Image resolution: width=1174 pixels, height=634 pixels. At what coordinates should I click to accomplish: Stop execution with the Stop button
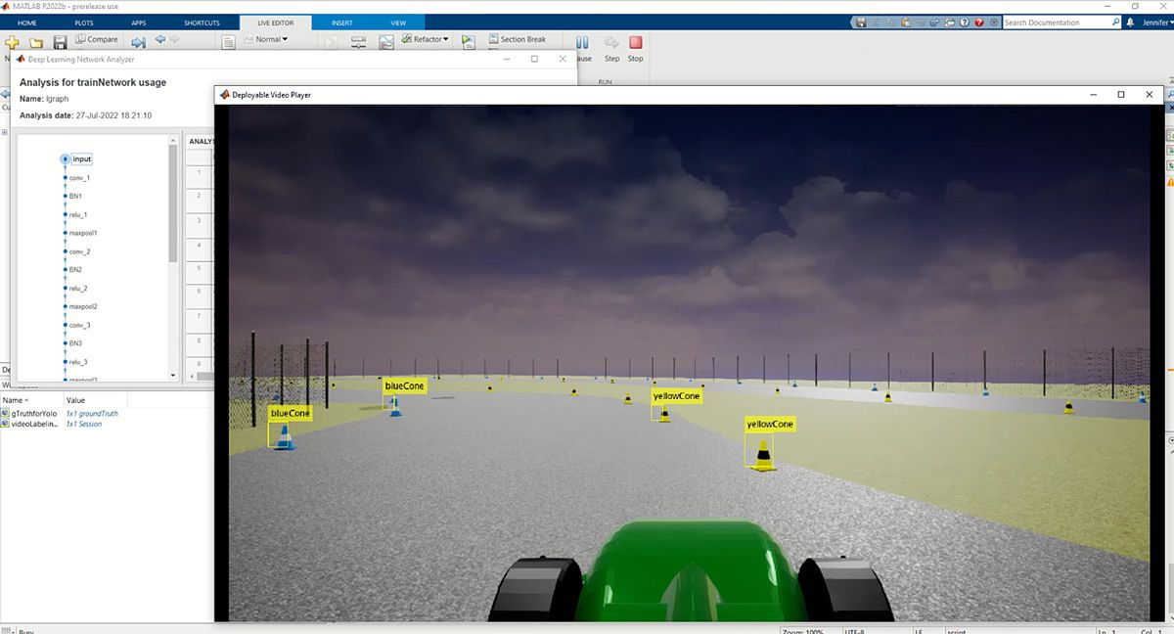click(x=635, y=44)
